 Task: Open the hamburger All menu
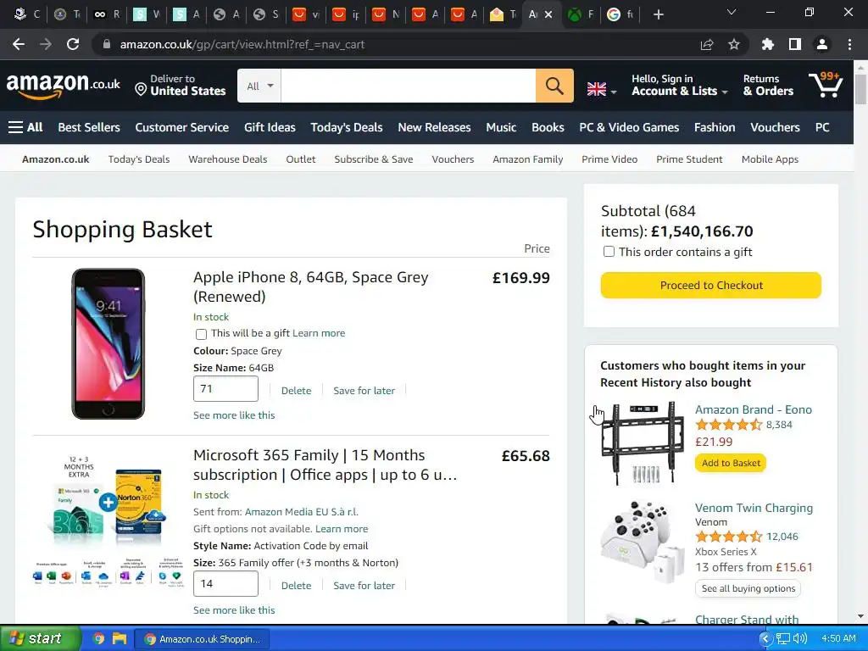click(x=25, y=127)
